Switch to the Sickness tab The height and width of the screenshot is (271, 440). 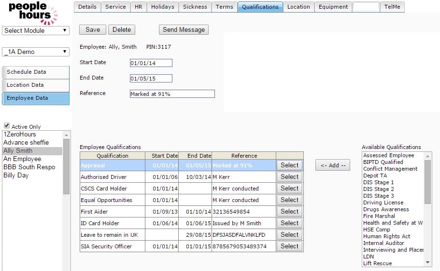tap(195, 7)
